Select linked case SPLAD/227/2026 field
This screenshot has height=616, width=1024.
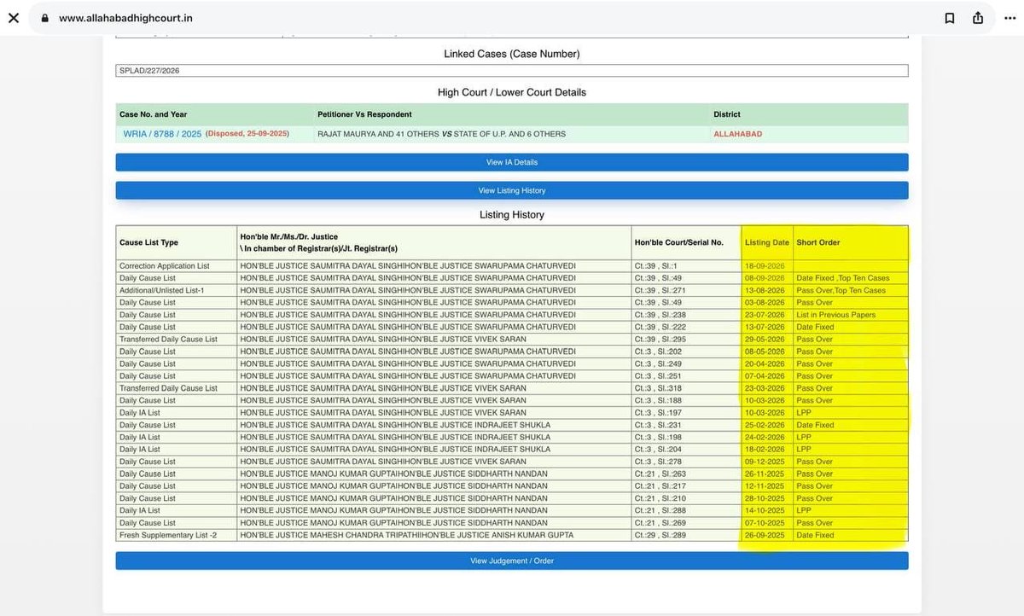pyautogui.click(x=512, y=71)
